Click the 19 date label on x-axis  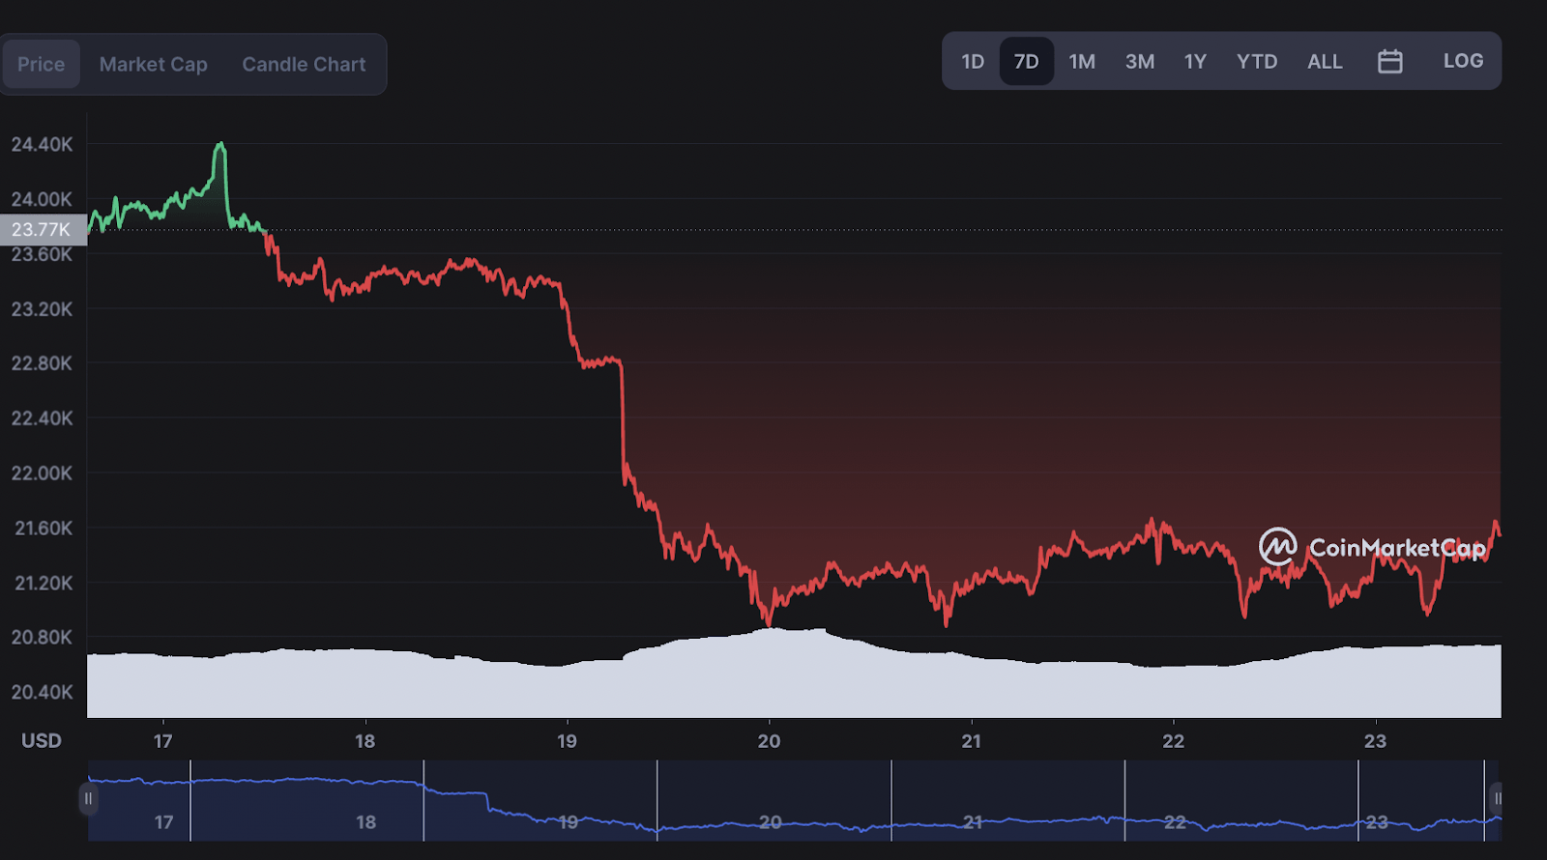click(x=567, y=741)
